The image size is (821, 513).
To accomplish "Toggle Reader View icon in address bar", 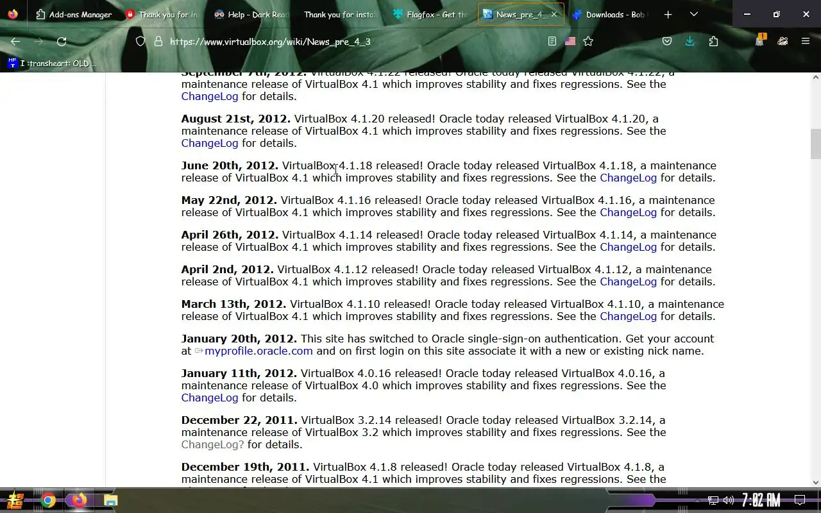I will [552, 42].
